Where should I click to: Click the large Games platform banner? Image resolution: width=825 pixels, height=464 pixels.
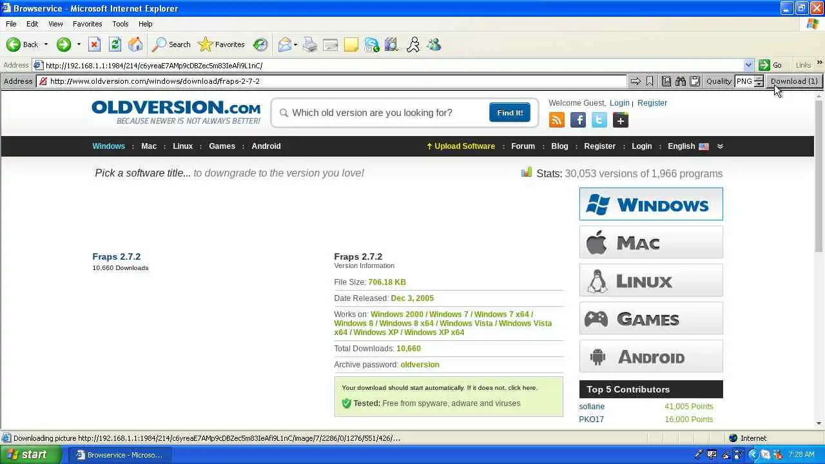[651, 318]
